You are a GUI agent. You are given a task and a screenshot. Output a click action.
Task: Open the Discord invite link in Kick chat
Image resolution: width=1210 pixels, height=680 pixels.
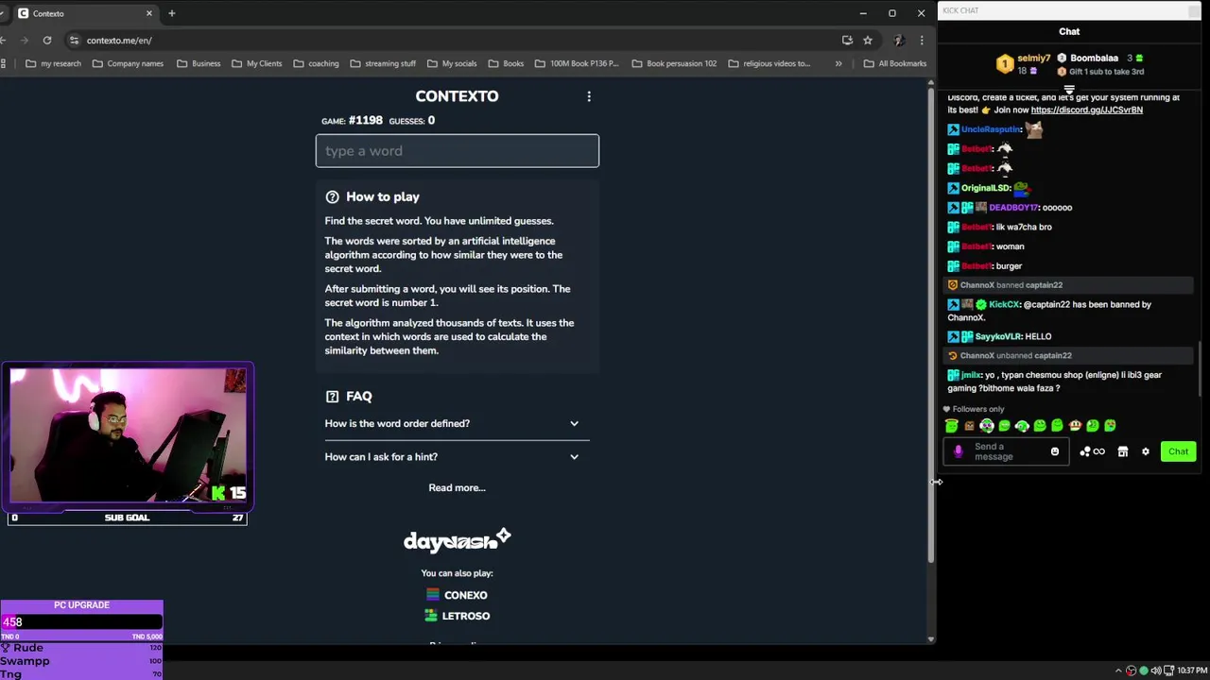1086,110
